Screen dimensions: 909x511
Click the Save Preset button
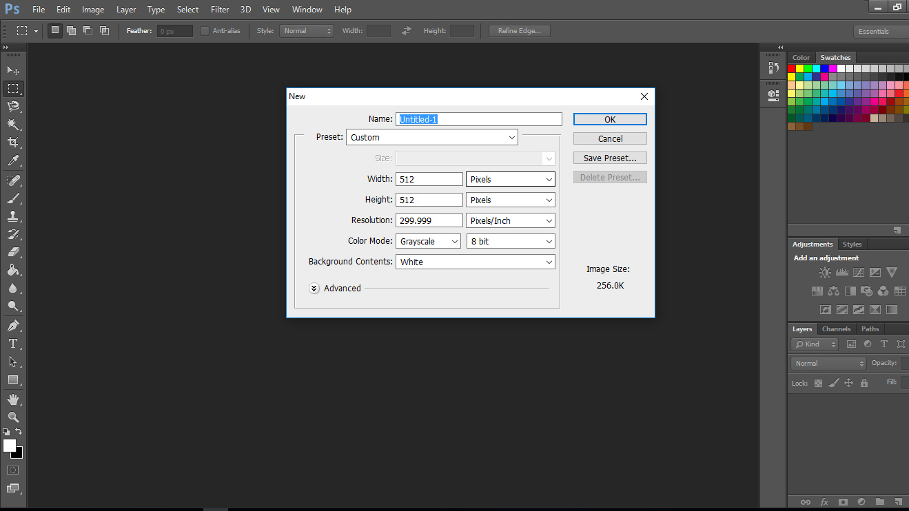tap(610, 158)
